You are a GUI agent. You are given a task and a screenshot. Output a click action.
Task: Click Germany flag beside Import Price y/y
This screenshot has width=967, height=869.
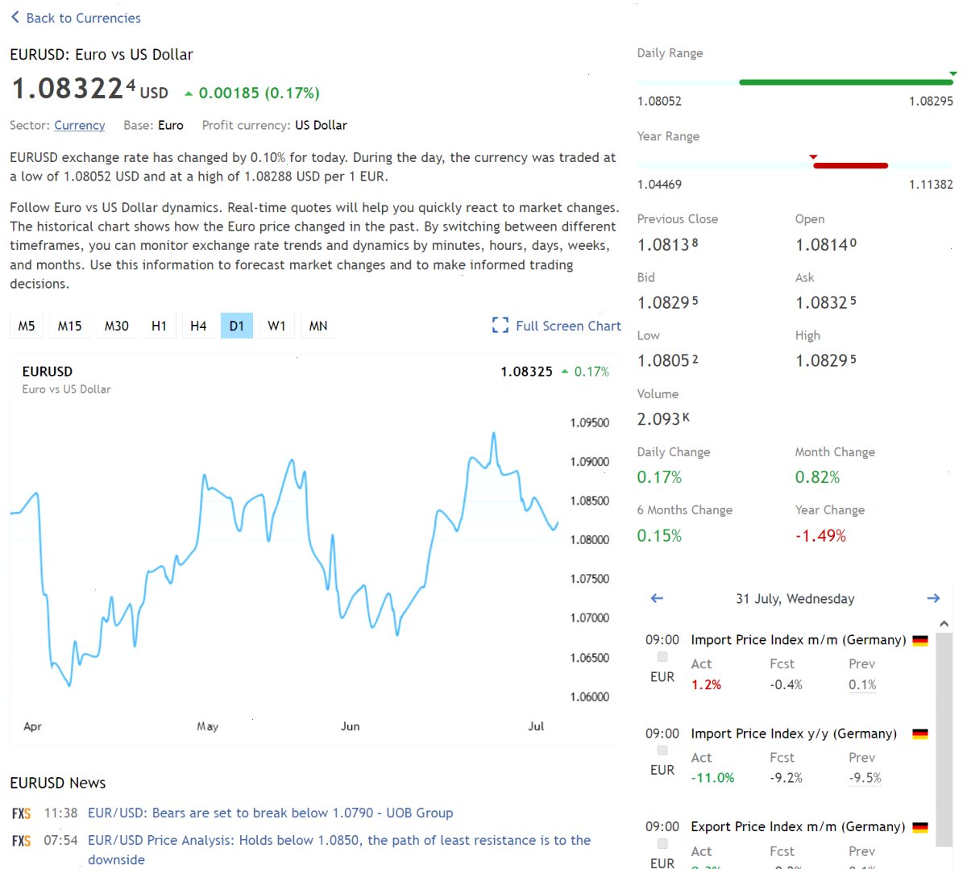(920, 734)
